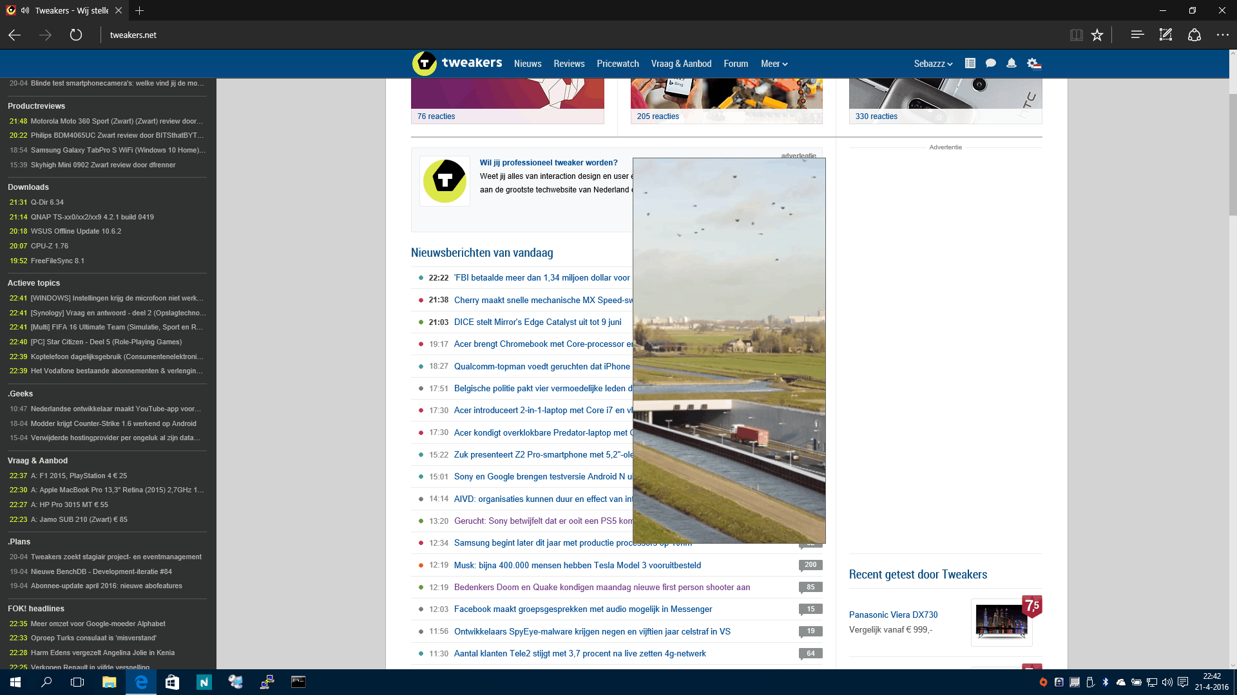
Task: Click the page vertical scrollbar thumb
Action: click(x=1232, y=154)
